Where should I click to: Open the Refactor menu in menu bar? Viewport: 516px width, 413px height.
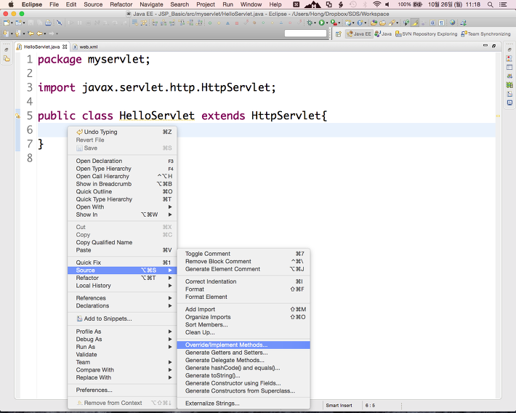coord(121,4)
